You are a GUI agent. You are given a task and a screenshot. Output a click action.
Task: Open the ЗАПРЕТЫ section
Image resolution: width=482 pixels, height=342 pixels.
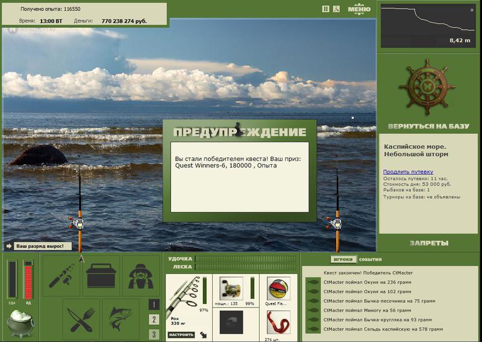(428, 243)
